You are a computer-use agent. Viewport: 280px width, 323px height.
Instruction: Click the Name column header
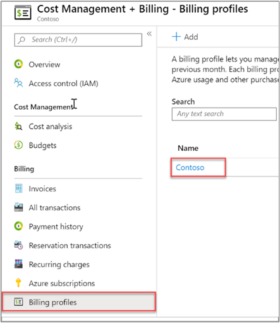188,148
